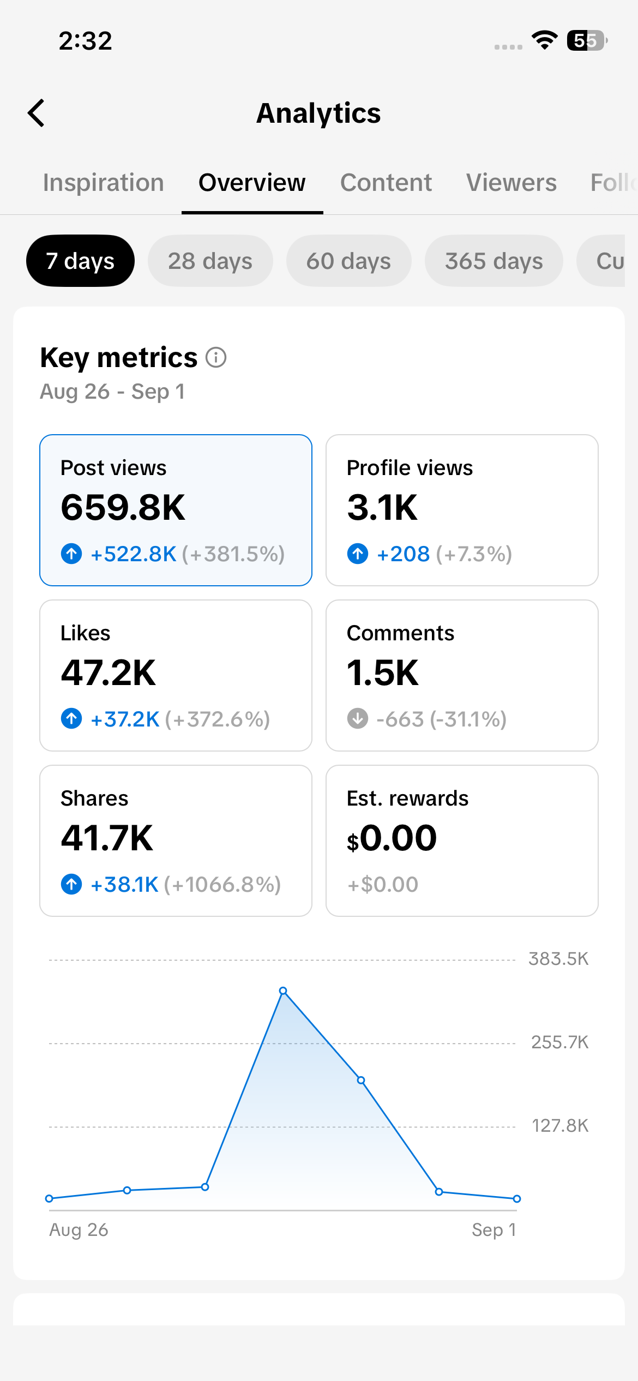Switch to the Viewers tab
Screen dimensions: 638x1381
coord(511,183)
